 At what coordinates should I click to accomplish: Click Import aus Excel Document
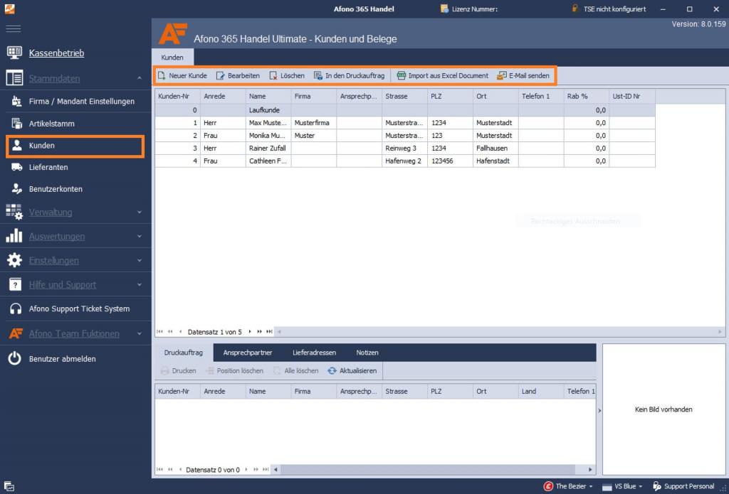click(x=442, y=75)
